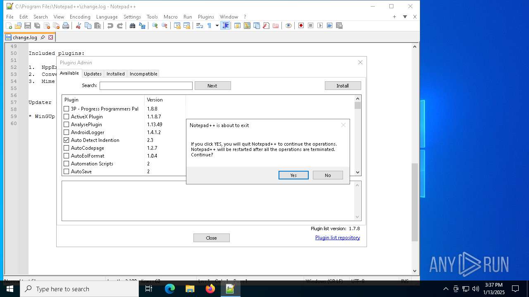Click the Save toolbar icon
The width and height of the screenshot is (529, 297).
tap(28, 26)
